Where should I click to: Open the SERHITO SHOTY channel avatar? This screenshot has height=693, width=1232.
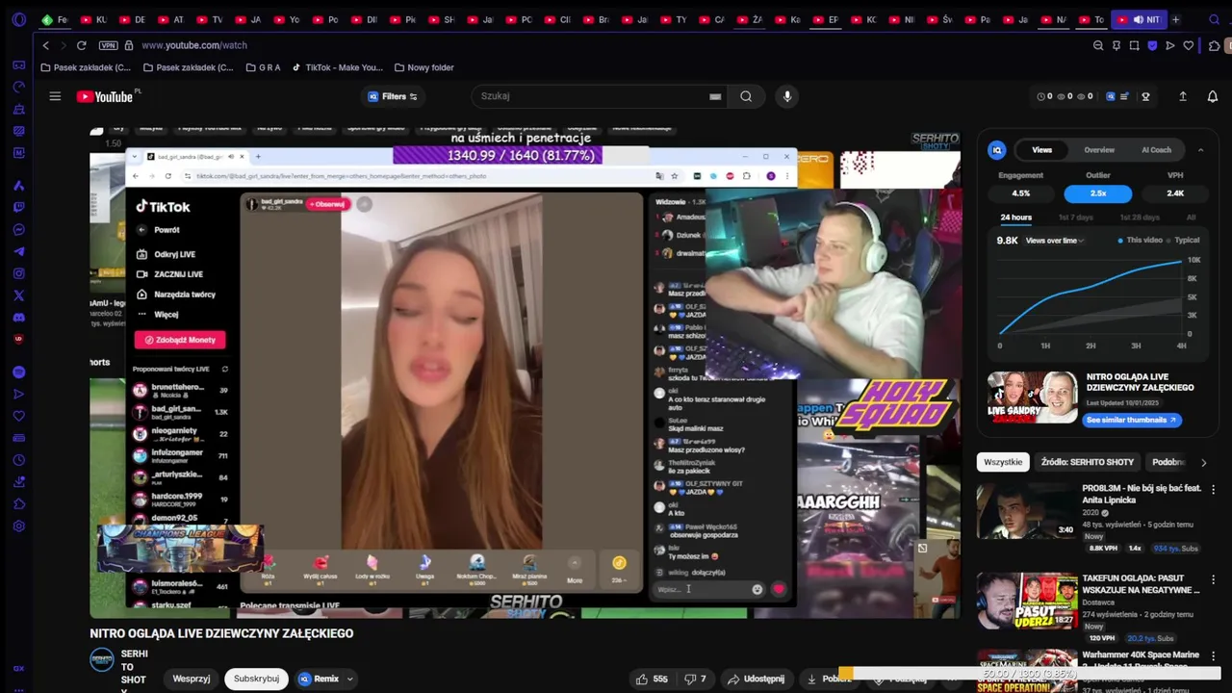point(101,659)
